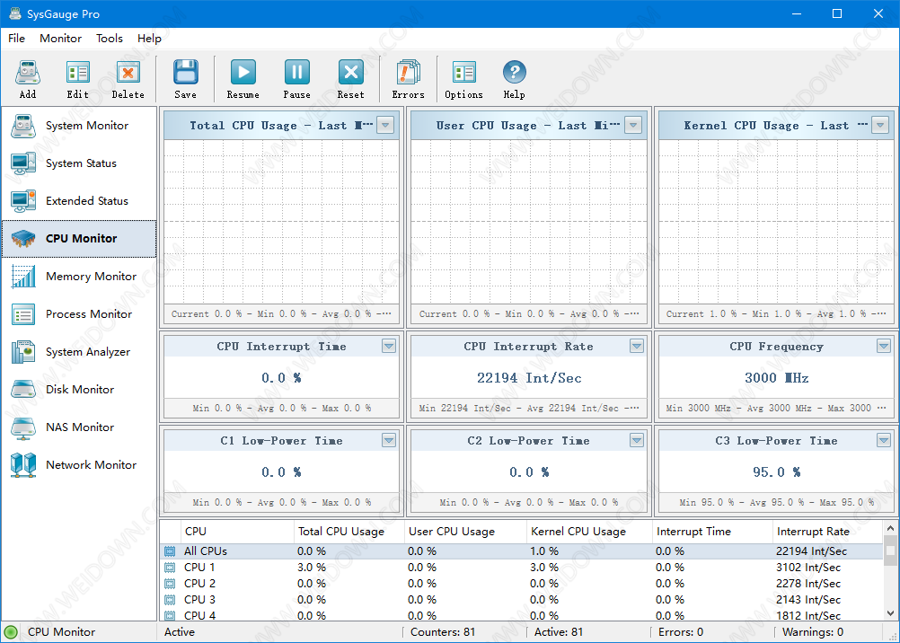Viewport: 900px width, 643px height.
Task: Click the 22194 Int/Sec interrupt rate value
Action: tap(529, 378)
